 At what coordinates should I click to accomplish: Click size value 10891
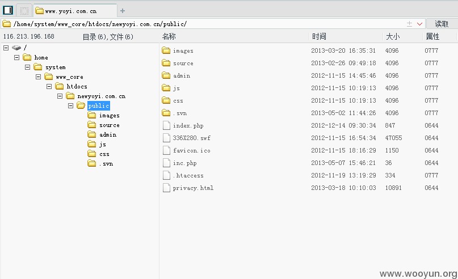pos(393,188)
